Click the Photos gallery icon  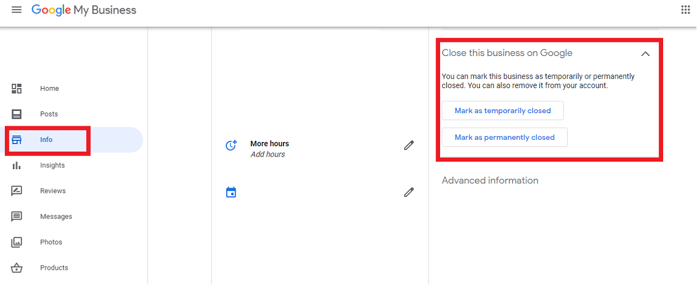point(17,242)
